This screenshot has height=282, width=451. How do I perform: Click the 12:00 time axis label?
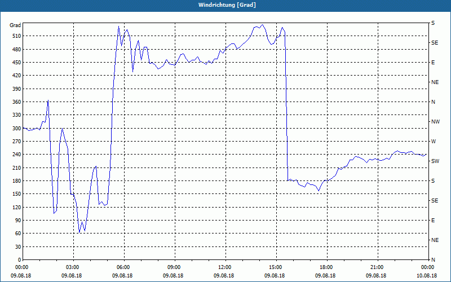tap(225, 267)
